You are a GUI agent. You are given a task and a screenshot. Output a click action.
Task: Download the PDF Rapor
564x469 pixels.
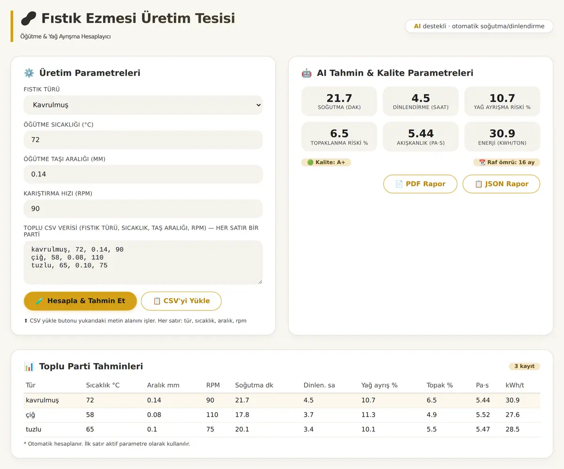(x=420, y=184)
